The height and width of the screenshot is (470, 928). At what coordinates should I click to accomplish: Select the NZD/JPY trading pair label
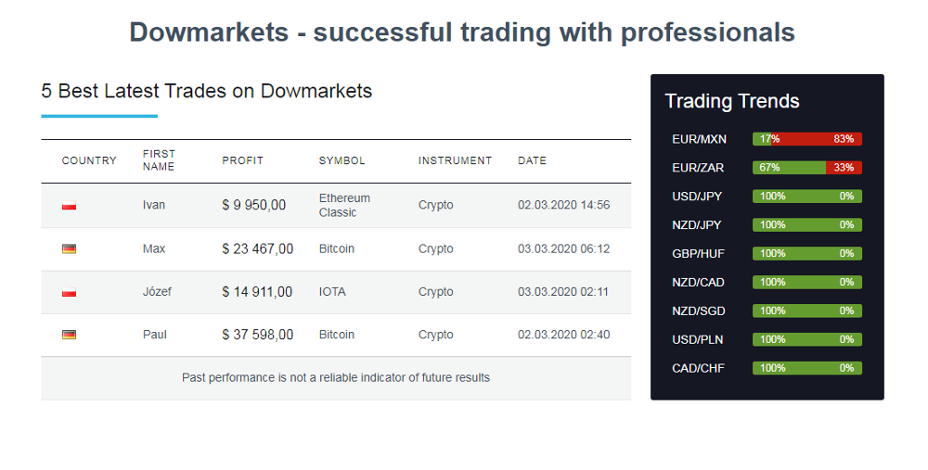[x=697, y=225]
